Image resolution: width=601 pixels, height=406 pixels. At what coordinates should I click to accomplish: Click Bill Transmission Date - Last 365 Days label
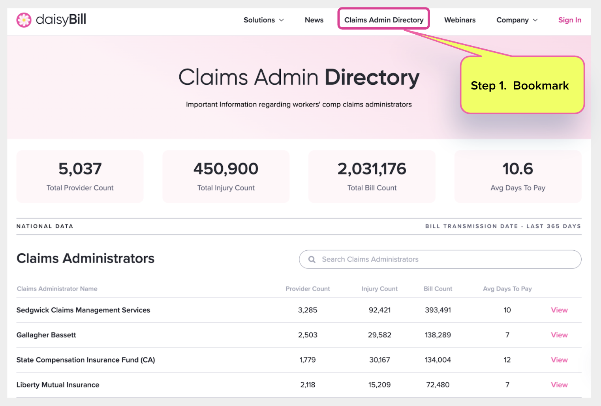503,226
